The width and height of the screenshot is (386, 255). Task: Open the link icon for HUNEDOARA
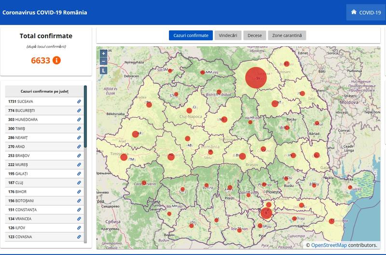pyautogui.click(x=79, y=120)
